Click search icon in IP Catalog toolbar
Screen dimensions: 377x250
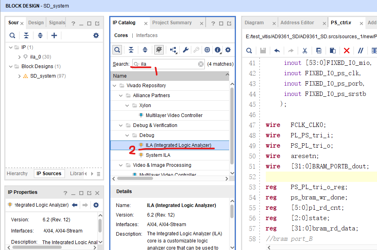(x=117, y=50)
